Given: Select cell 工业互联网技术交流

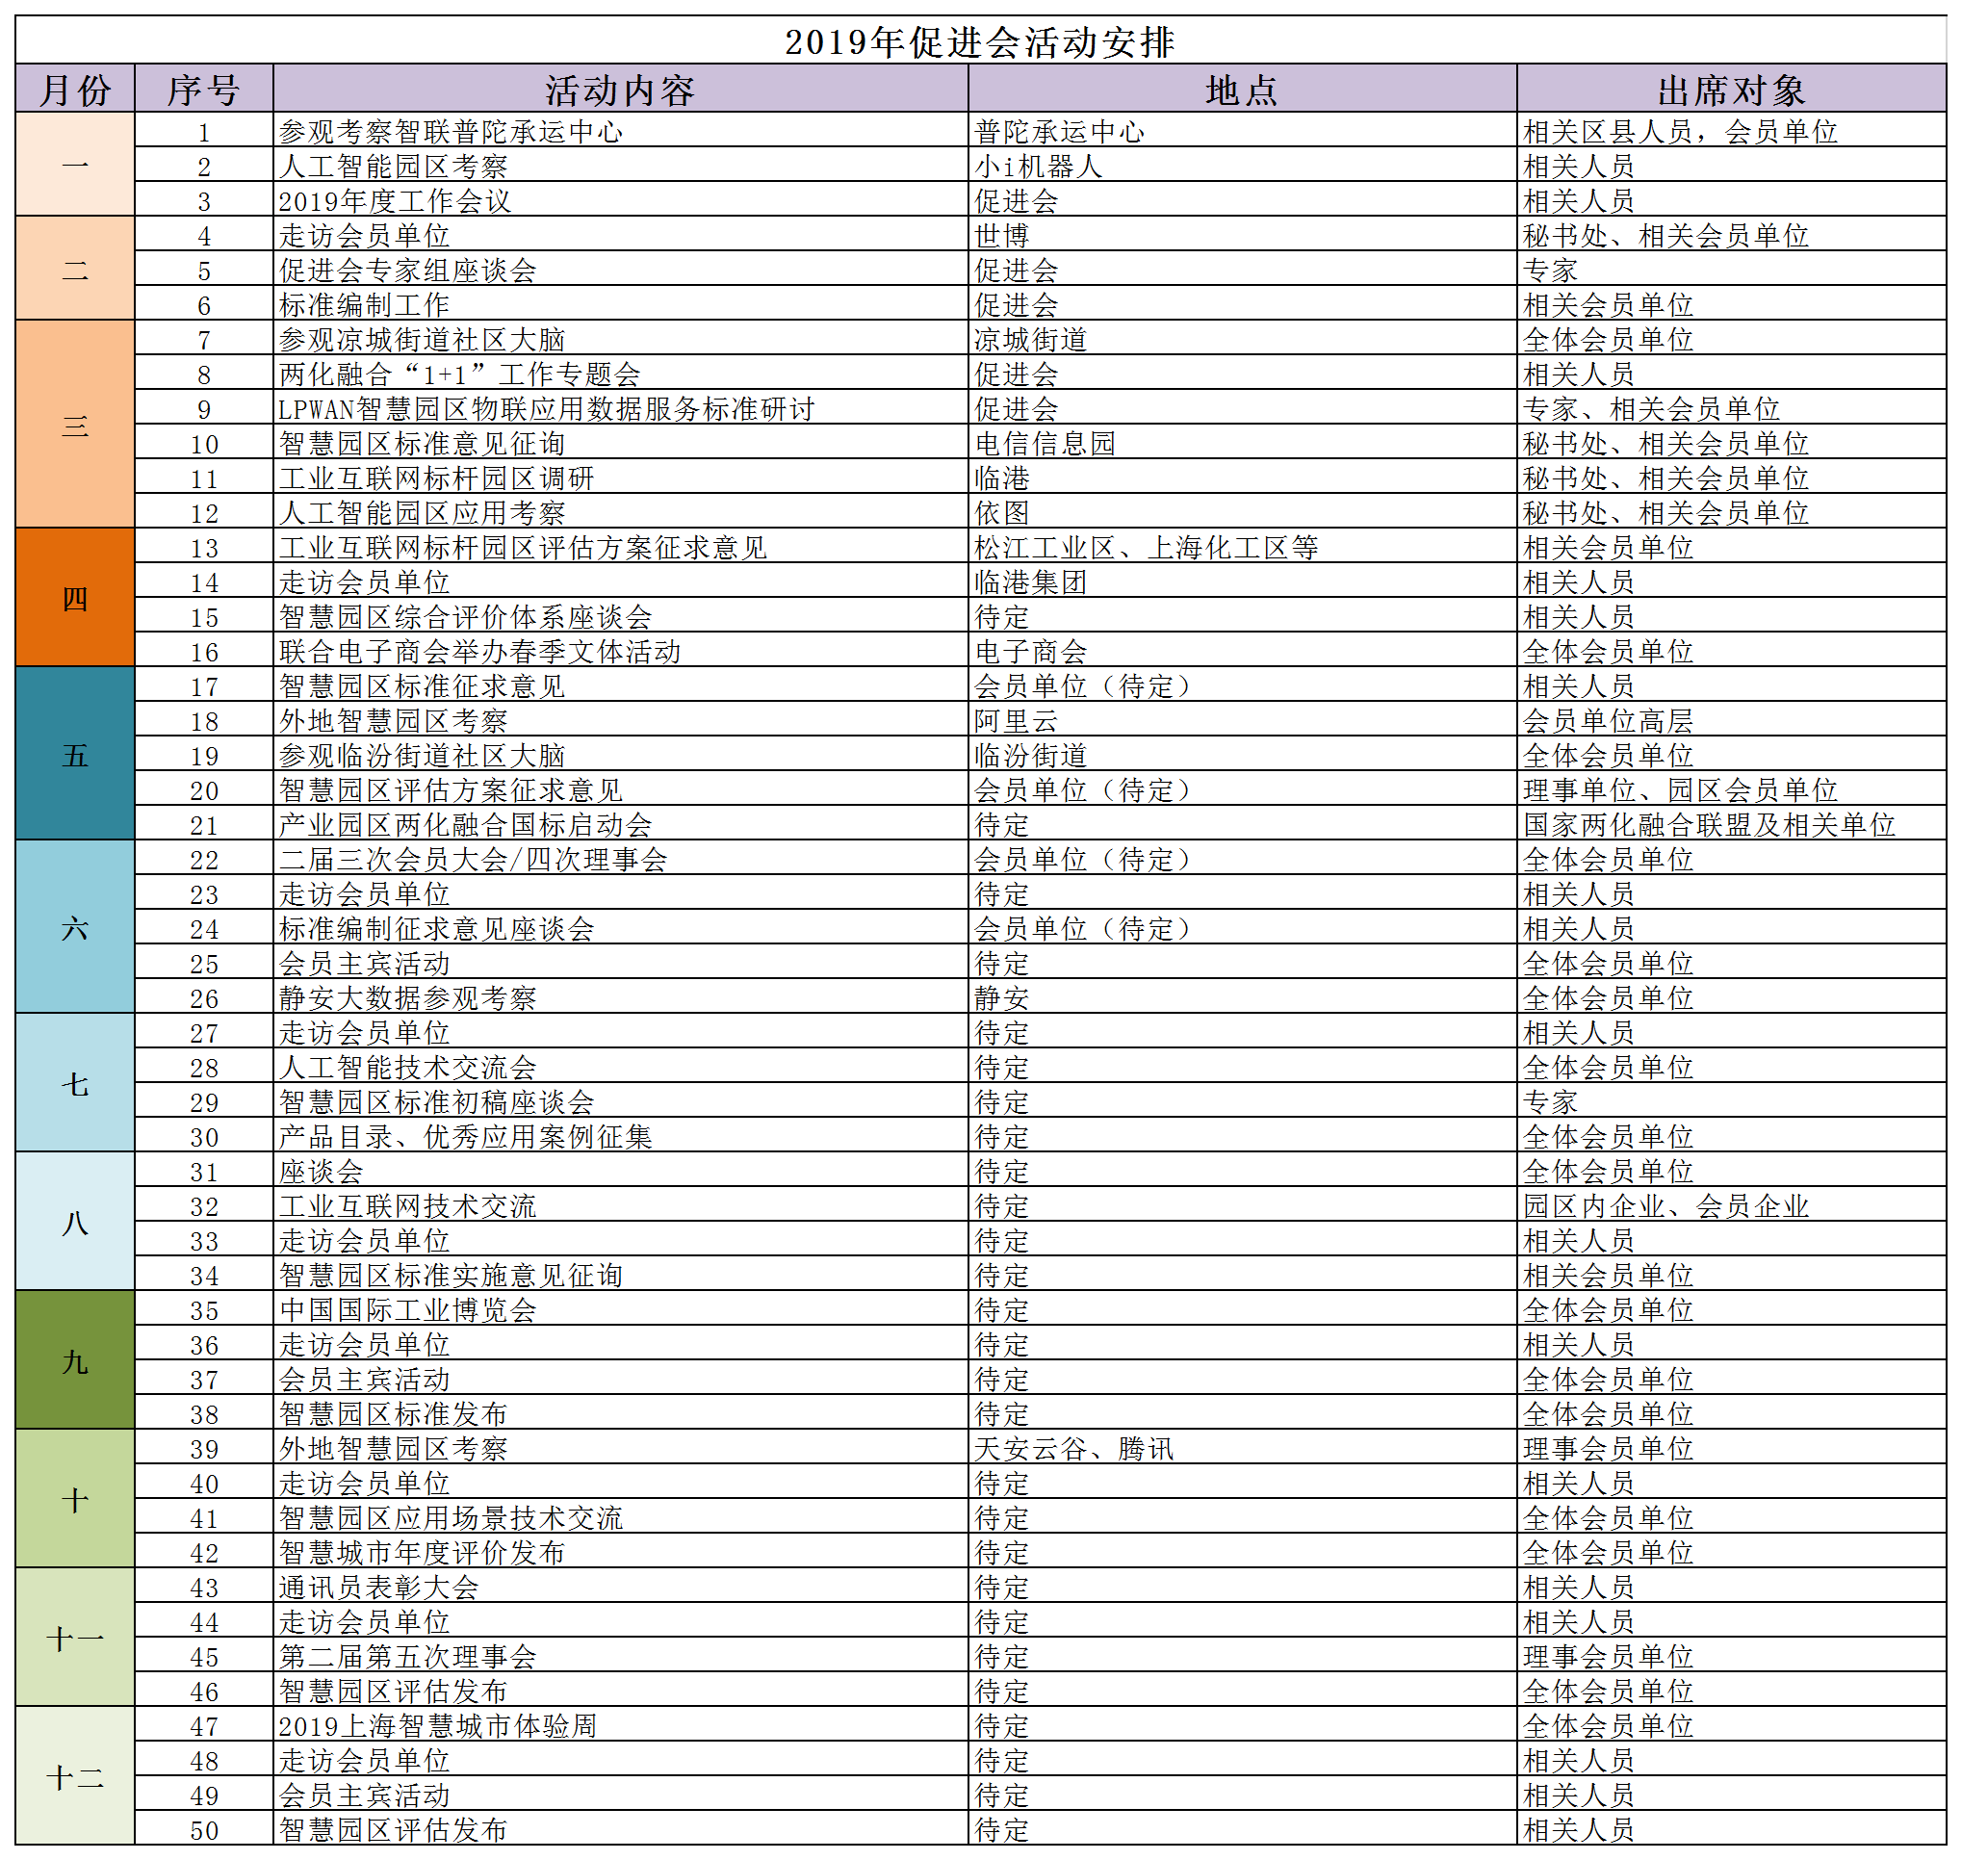Looking at the screenshot, I should point(621,1205).
